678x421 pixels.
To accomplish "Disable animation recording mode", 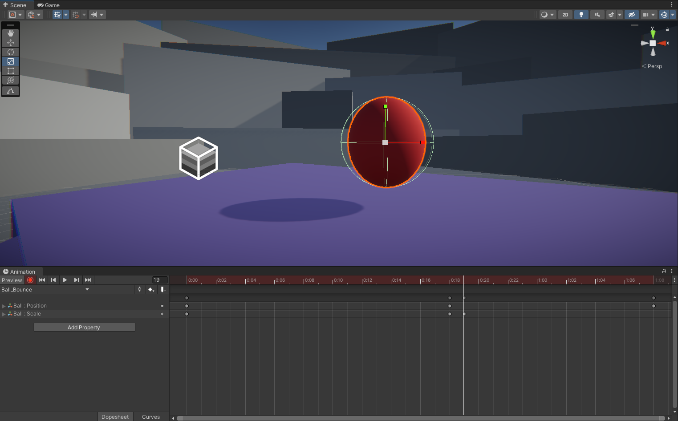I will 30,280.
